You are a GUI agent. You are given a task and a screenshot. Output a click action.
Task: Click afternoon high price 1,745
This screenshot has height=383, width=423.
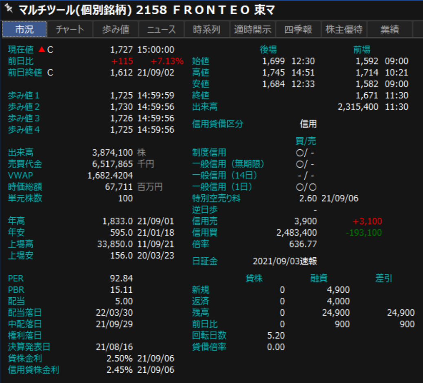[274, 72]
